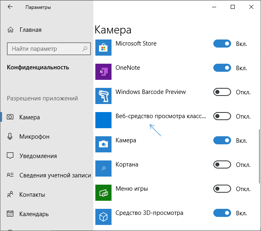Image resolution: width=261 pixels, height=231 pixels.
Task: Open the Уведомления speech bubble icon
Action: [x=10, y=156]
